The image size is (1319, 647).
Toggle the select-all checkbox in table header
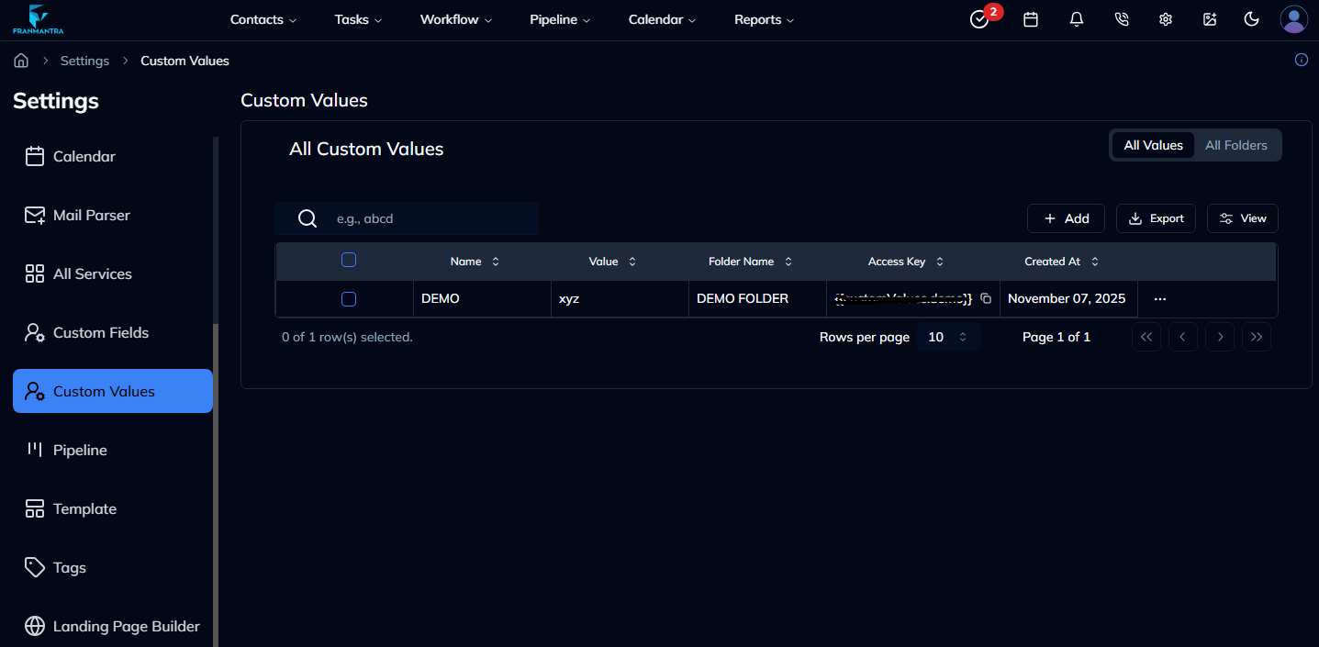pyautogui.click(x=348, y=260)
